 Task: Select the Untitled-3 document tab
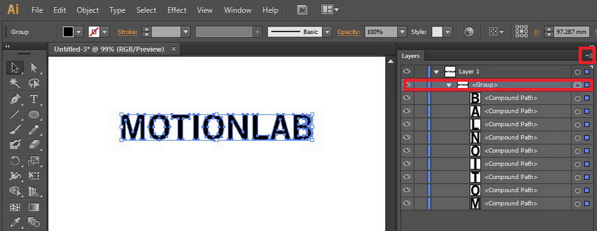109,49
